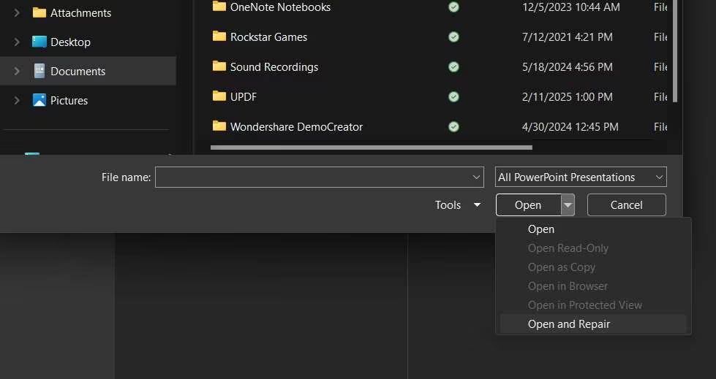Choose Open in Protected View entry
This screenshot has width=716, height=379.
tap(585, 305)
